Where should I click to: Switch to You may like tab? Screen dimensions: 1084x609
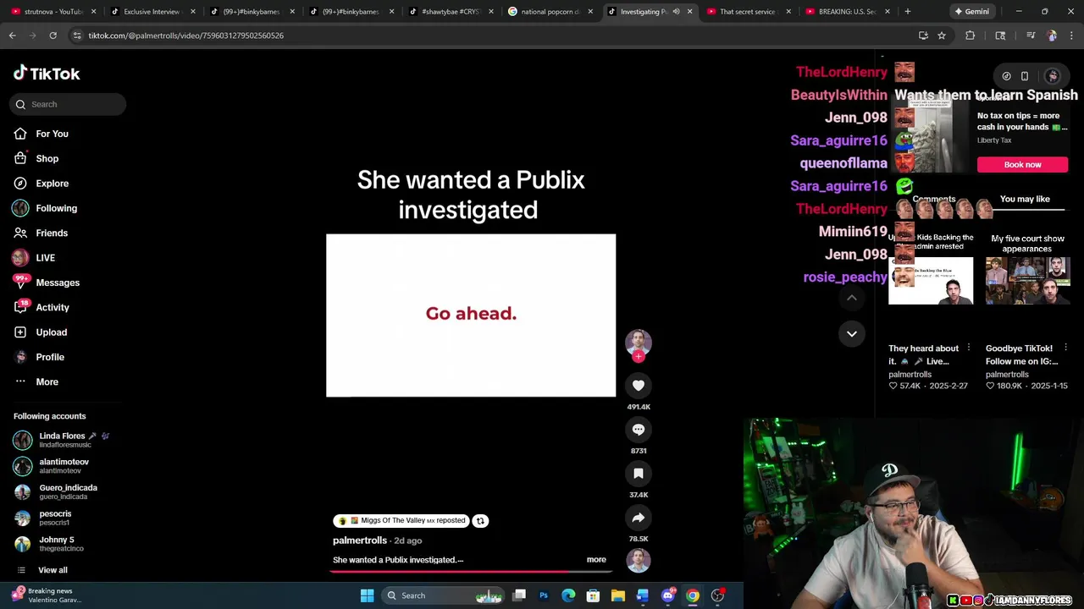1025,200
